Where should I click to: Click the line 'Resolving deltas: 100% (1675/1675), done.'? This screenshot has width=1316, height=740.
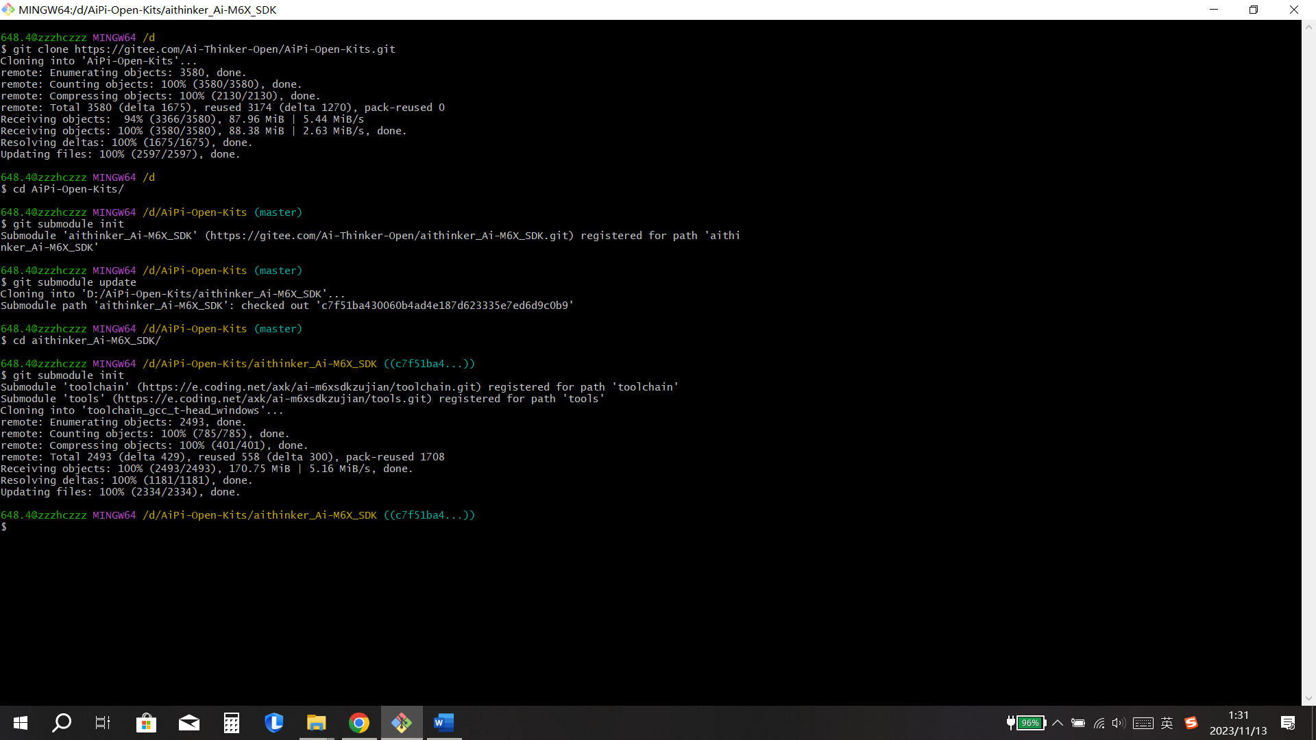point(126,143)
